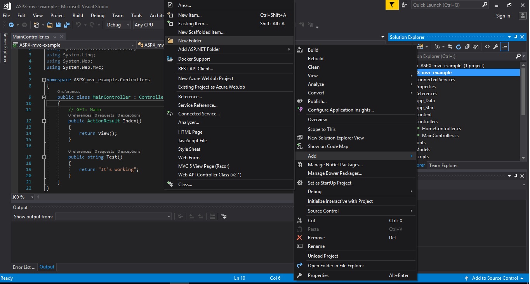Select Set as StartUp Project
530x284 pixels.
coord(355,183)
